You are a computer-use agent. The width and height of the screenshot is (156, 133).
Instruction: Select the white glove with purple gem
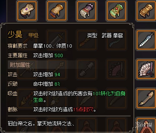click(27, 11)
